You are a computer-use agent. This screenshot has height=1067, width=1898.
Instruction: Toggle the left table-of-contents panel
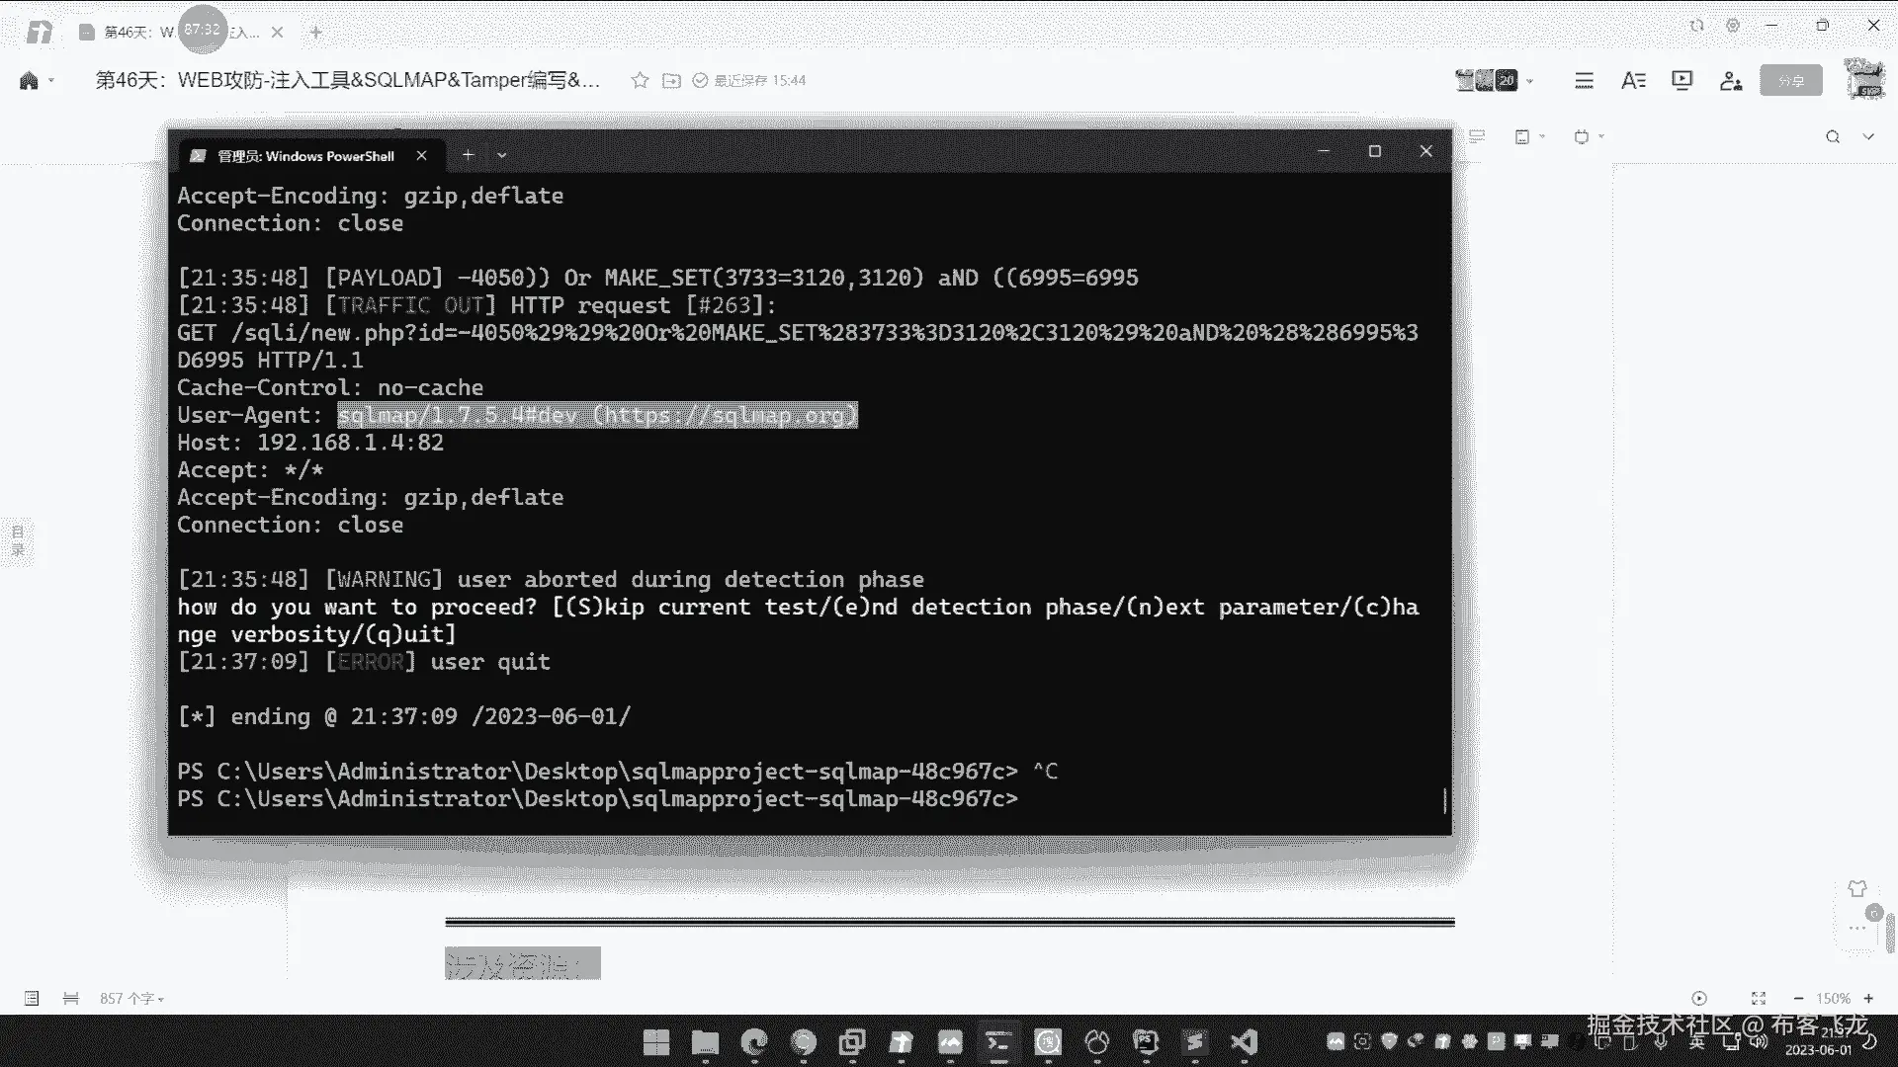click(x=18, y=540)
